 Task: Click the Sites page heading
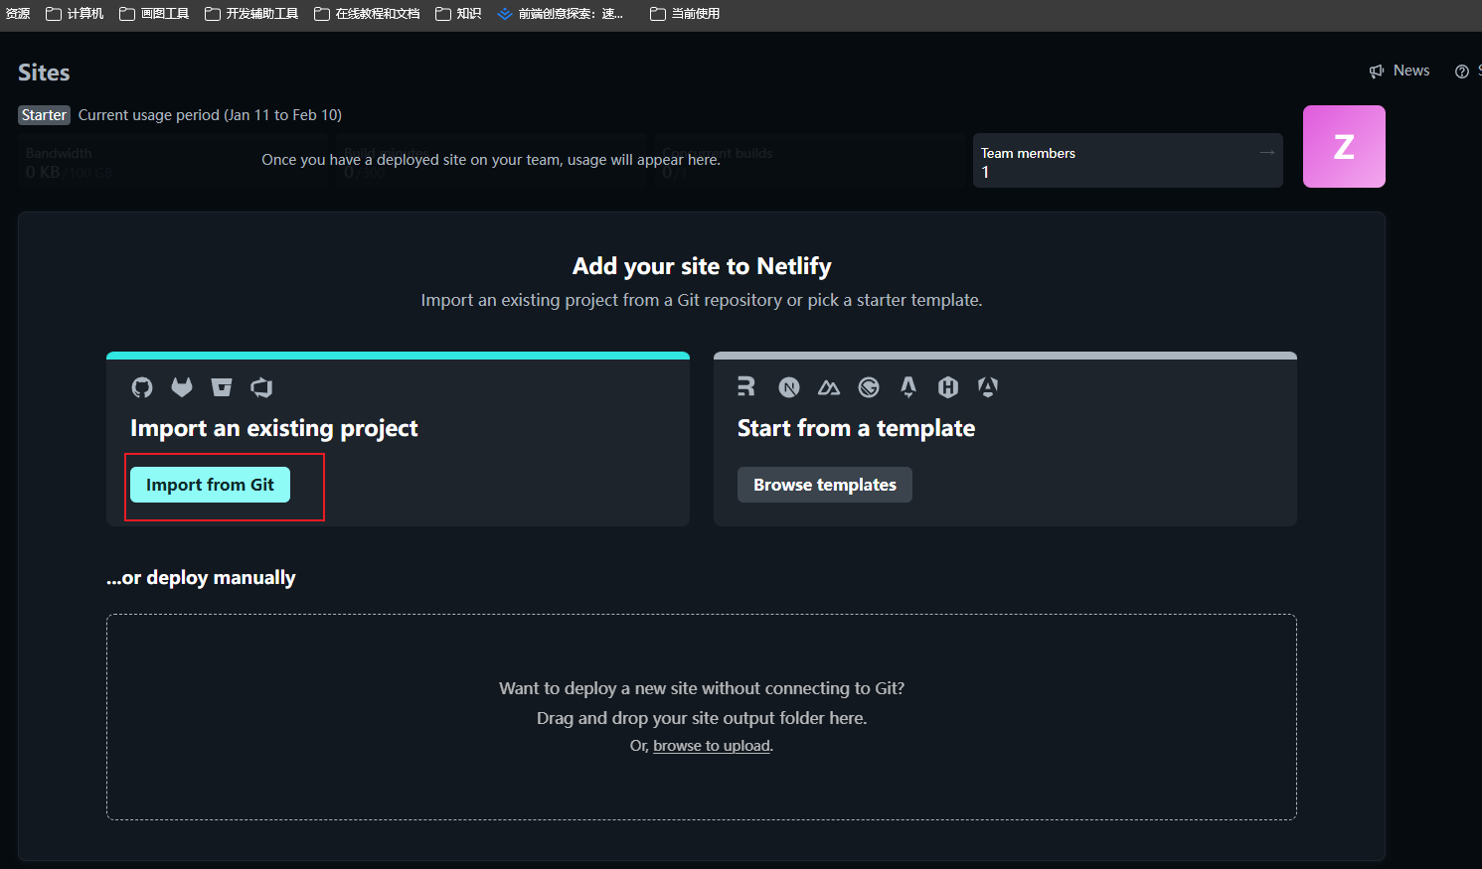click(x=44, y=72)
